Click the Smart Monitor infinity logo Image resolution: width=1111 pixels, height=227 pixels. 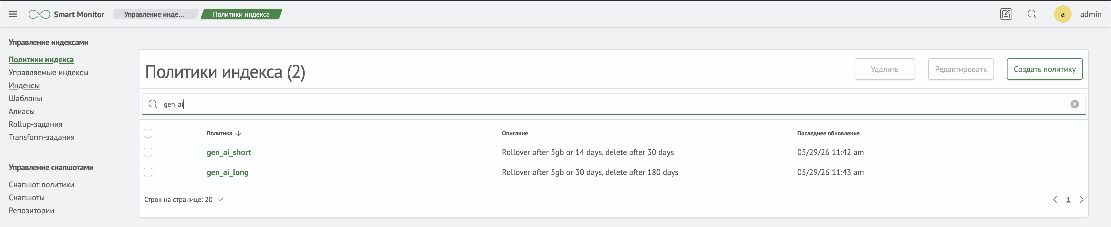pyautogui.click(x=39, y=14)
